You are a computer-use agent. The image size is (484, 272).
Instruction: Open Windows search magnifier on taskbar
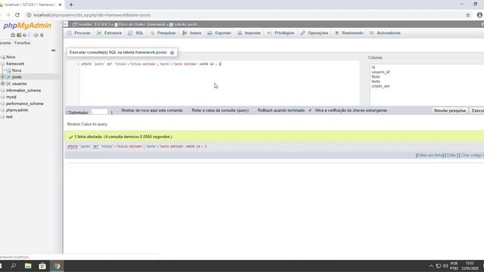point(14,266)
